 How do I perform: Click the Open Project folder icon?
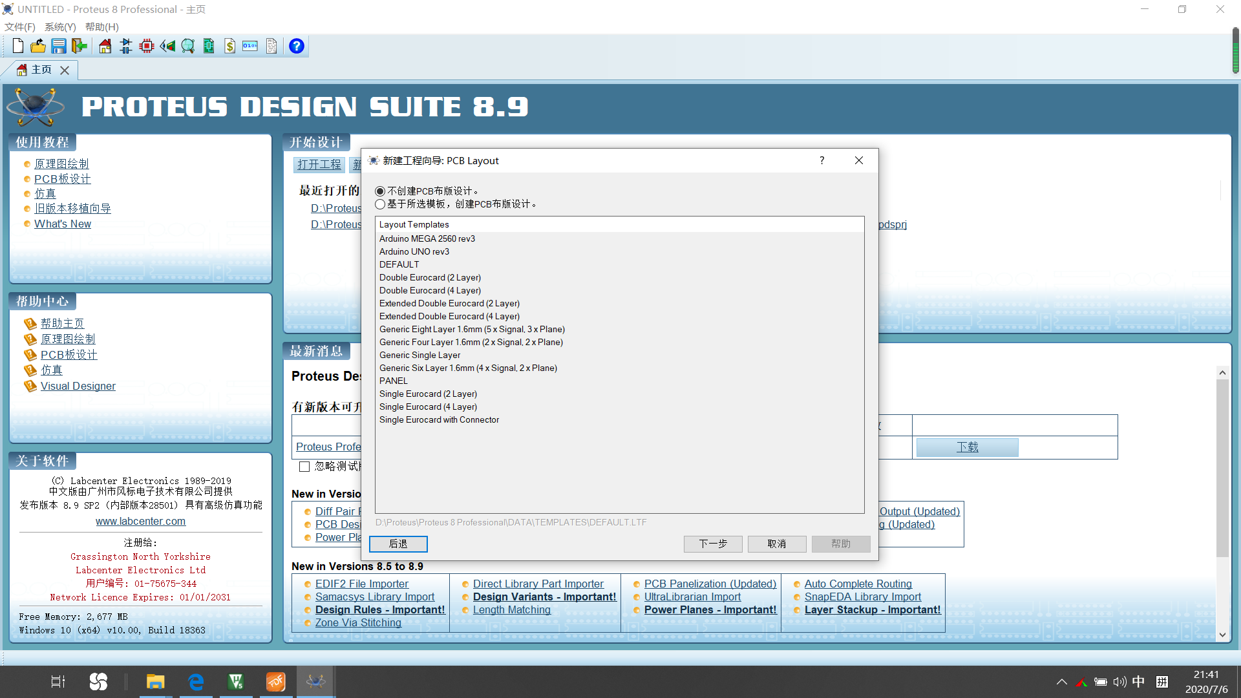38,46
